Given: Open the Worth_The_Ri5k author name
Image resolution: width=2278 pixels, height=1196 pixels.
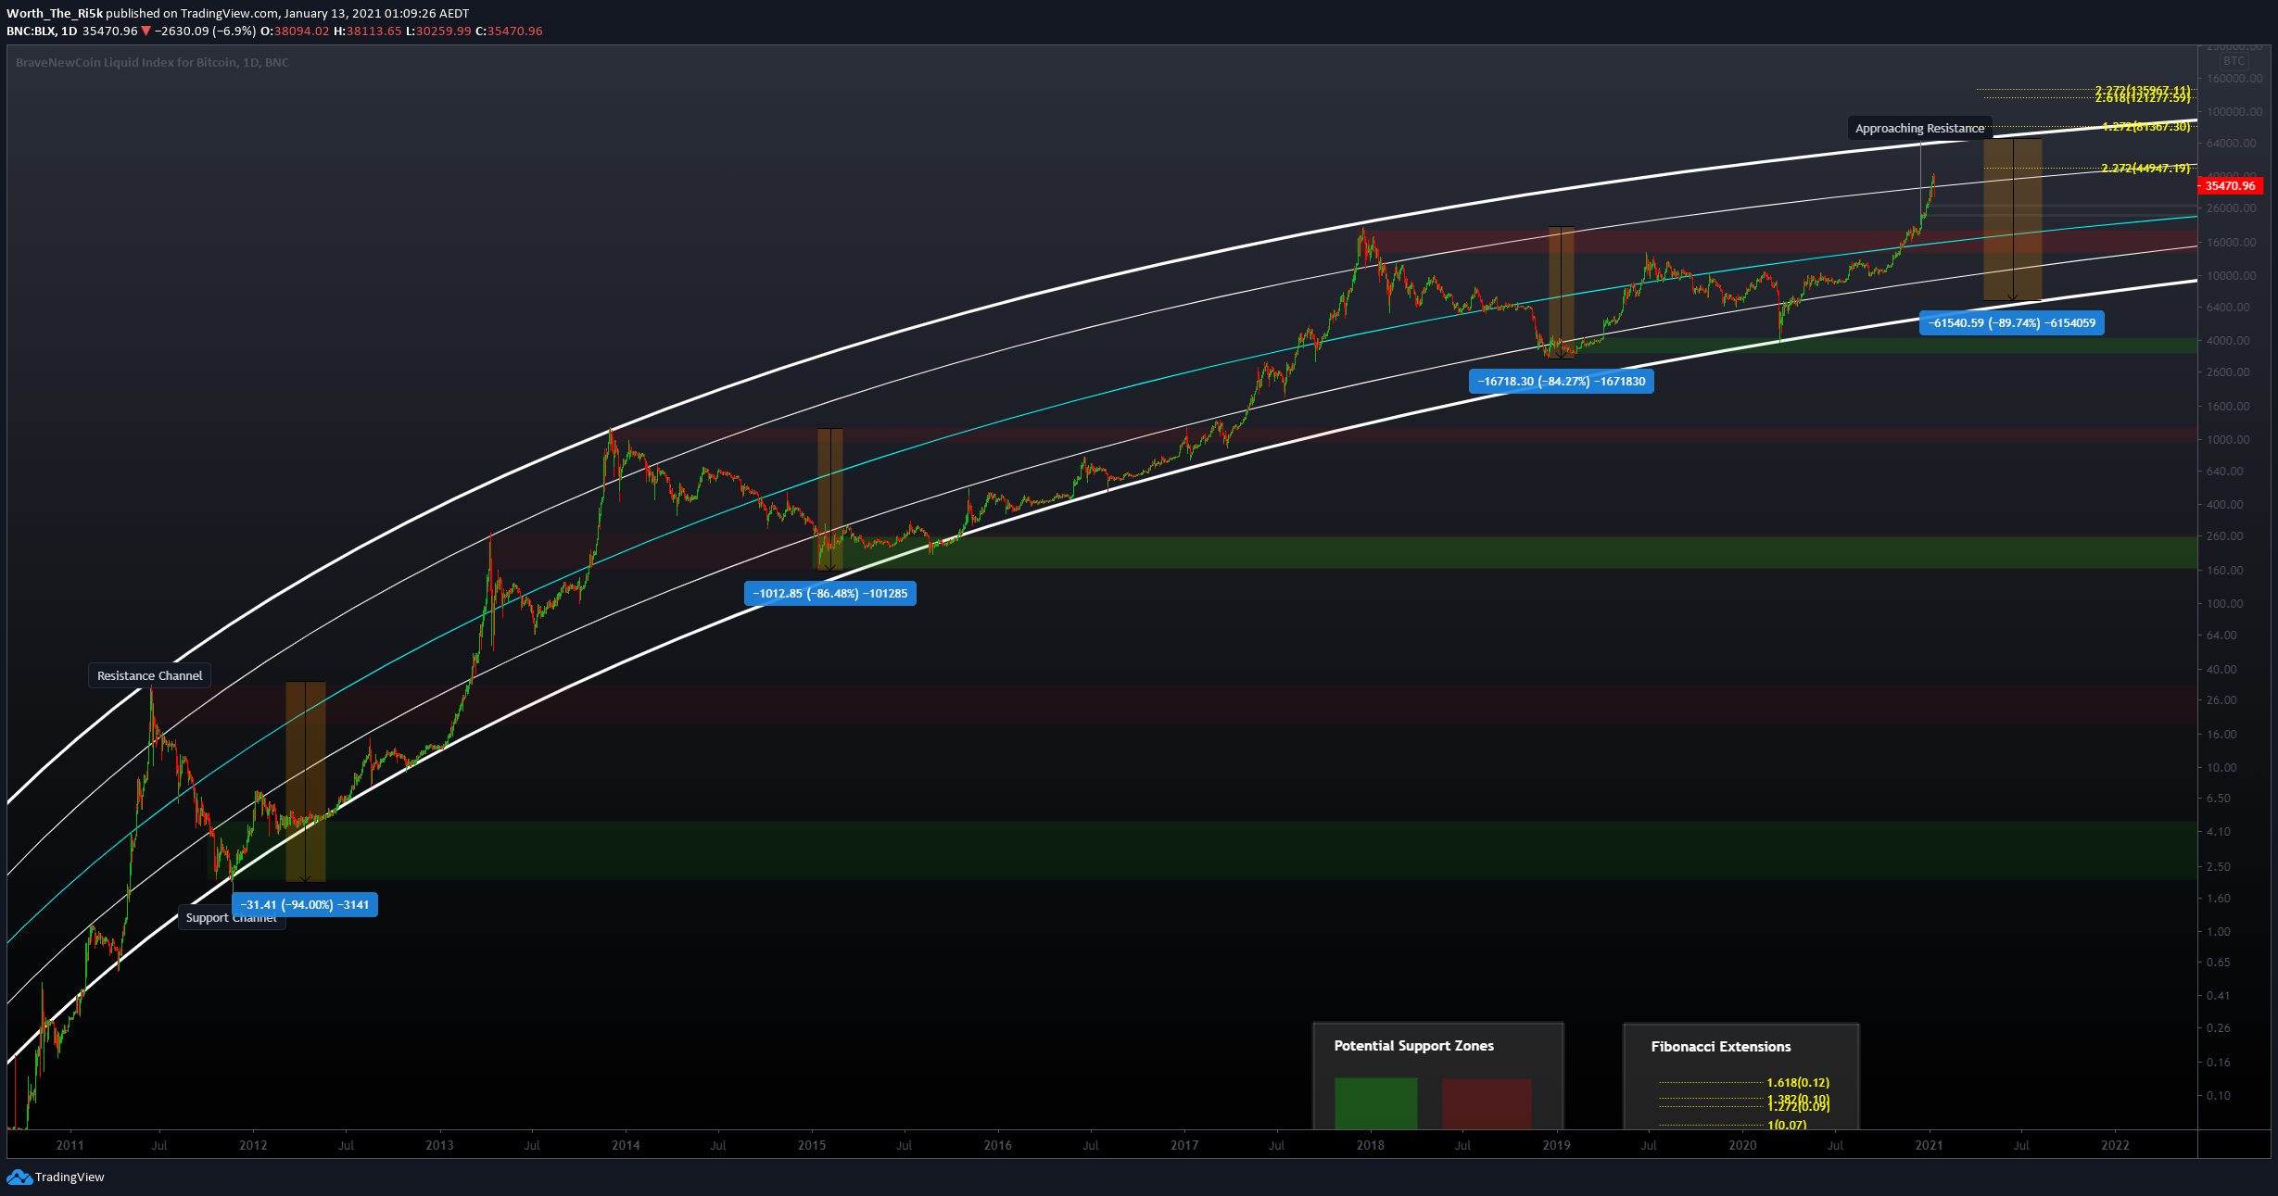Looking at the screenshot, I should [55, 14].
